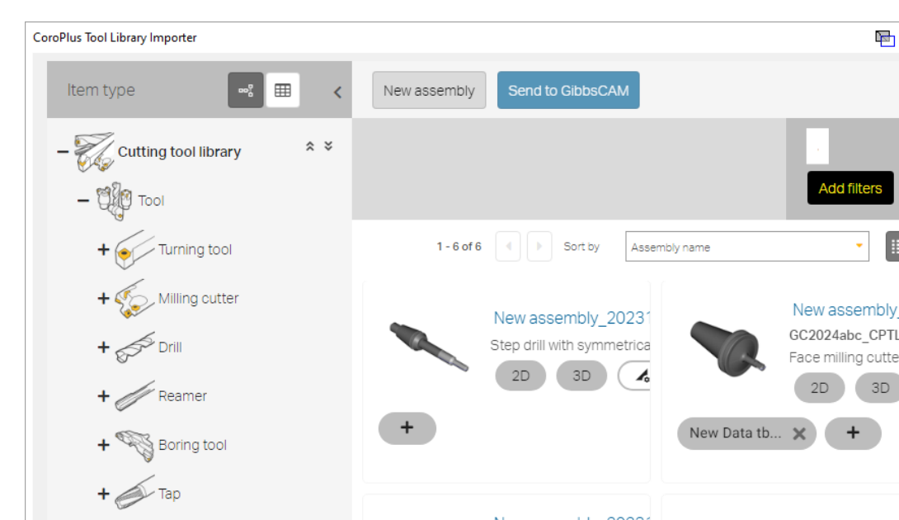Select the Milling cutter icon
The width and height of the screenshot is (899, 520).
click(134, 299)
